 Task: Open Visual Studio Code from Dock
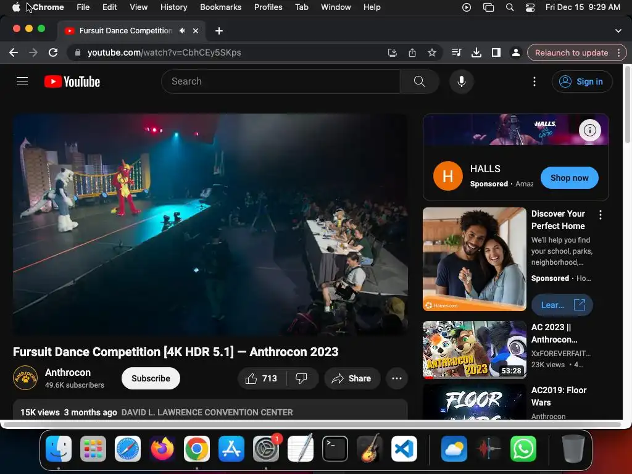[404, 449]
